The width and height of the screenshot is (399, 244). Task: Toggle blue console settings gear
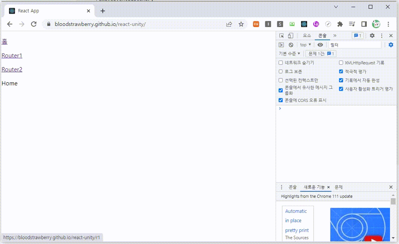pyautogui.click(x=391, y=45)
